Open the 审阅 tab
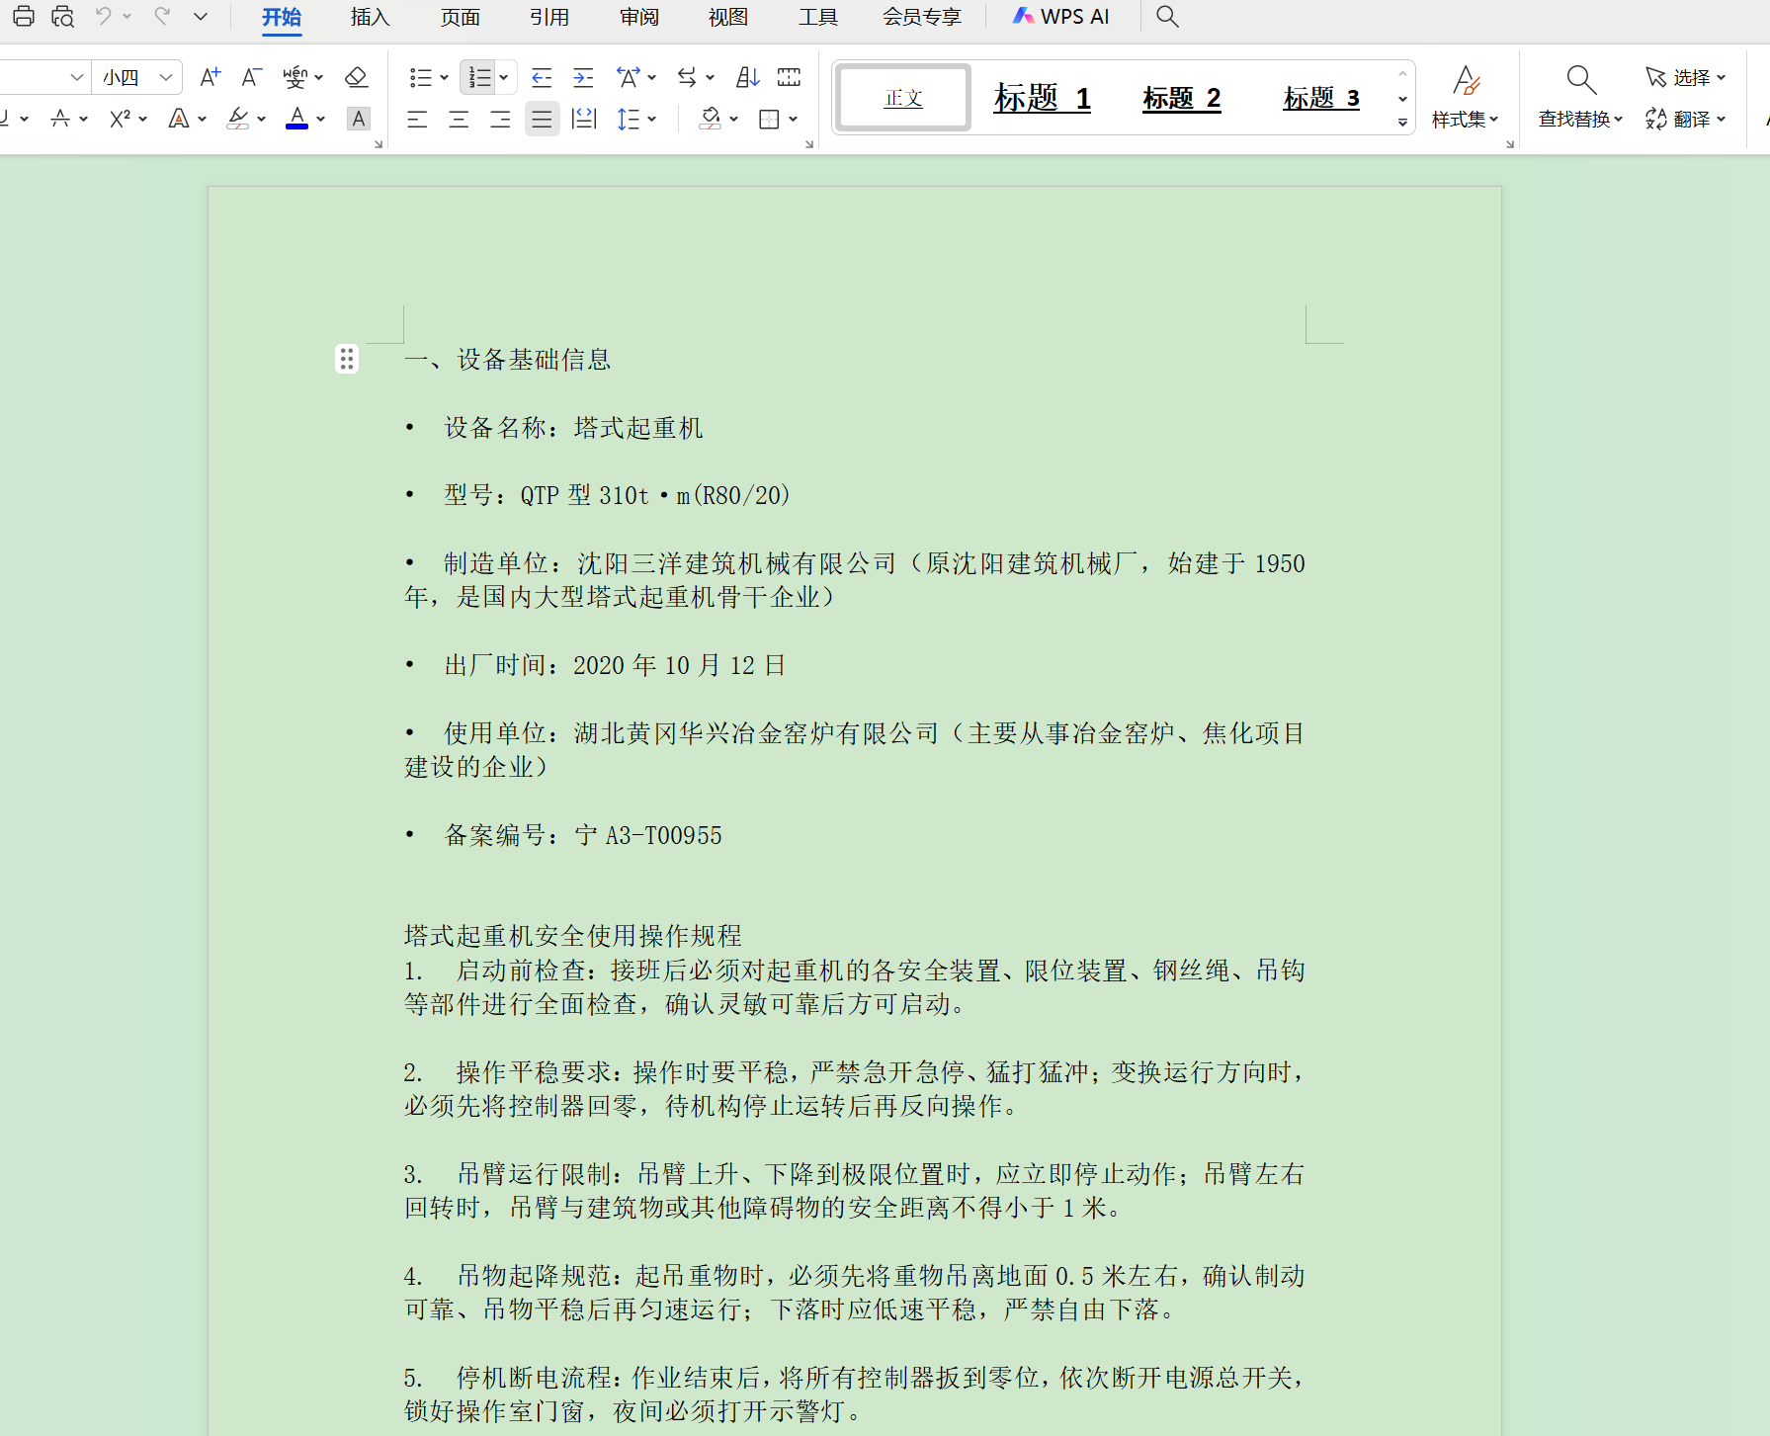 tap(639, 17)
